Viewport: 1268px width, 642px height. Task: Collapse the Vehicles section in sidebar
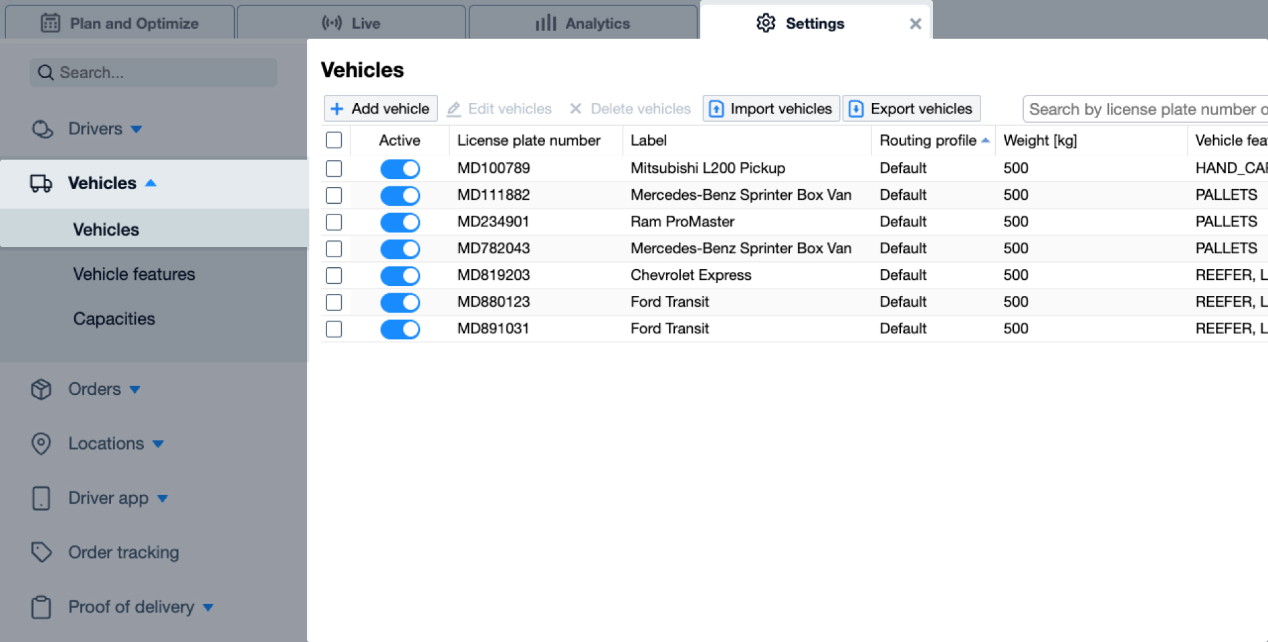pos(151,182)
